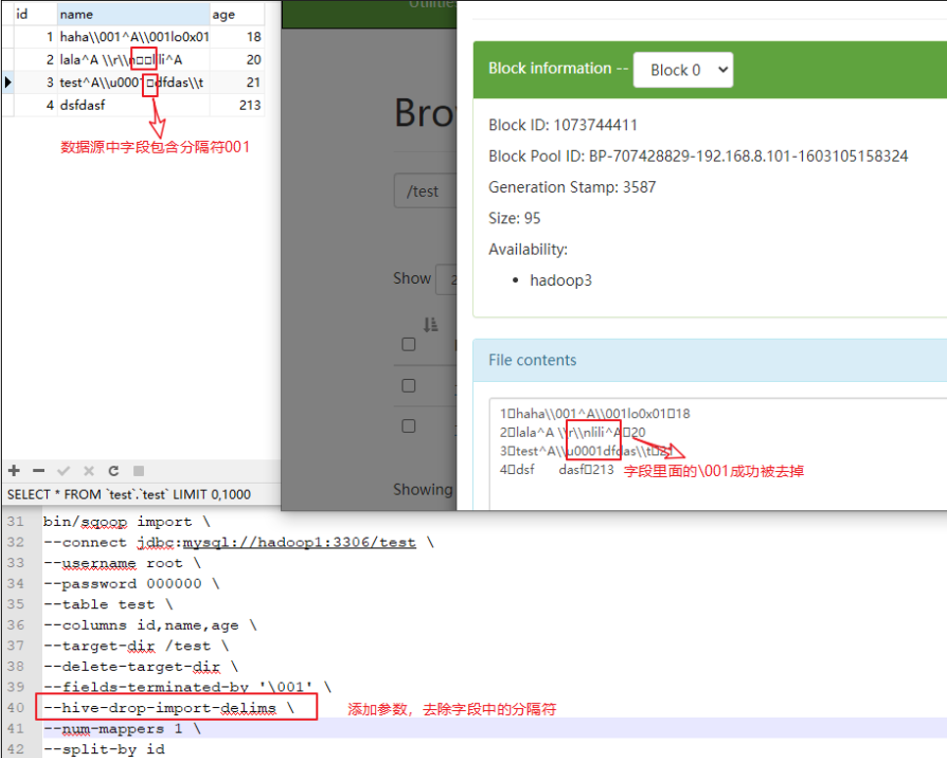Click the refresh query icon

coord(113,470)
